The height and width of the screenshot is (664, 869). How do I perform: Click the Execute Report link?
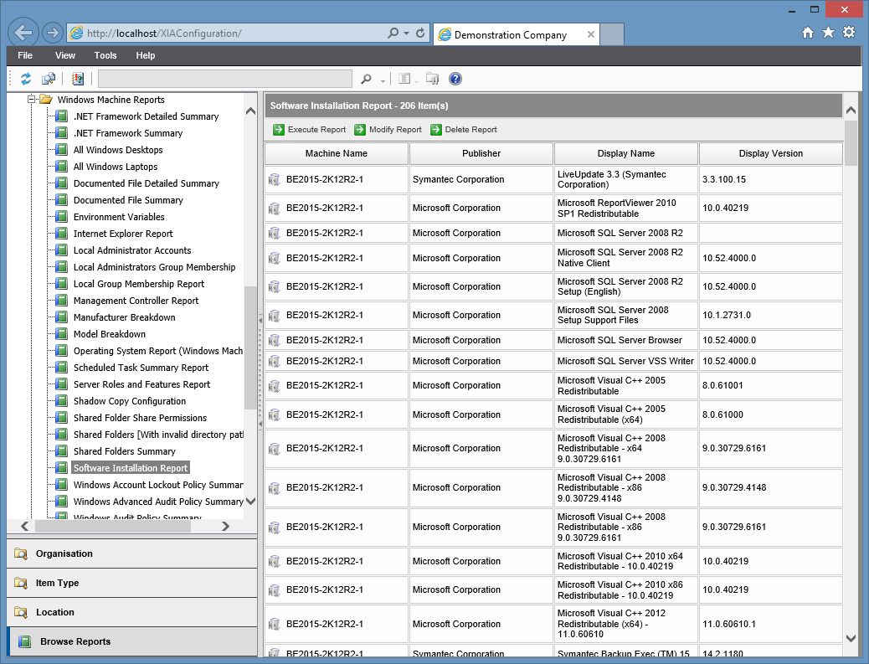(316, 130)
